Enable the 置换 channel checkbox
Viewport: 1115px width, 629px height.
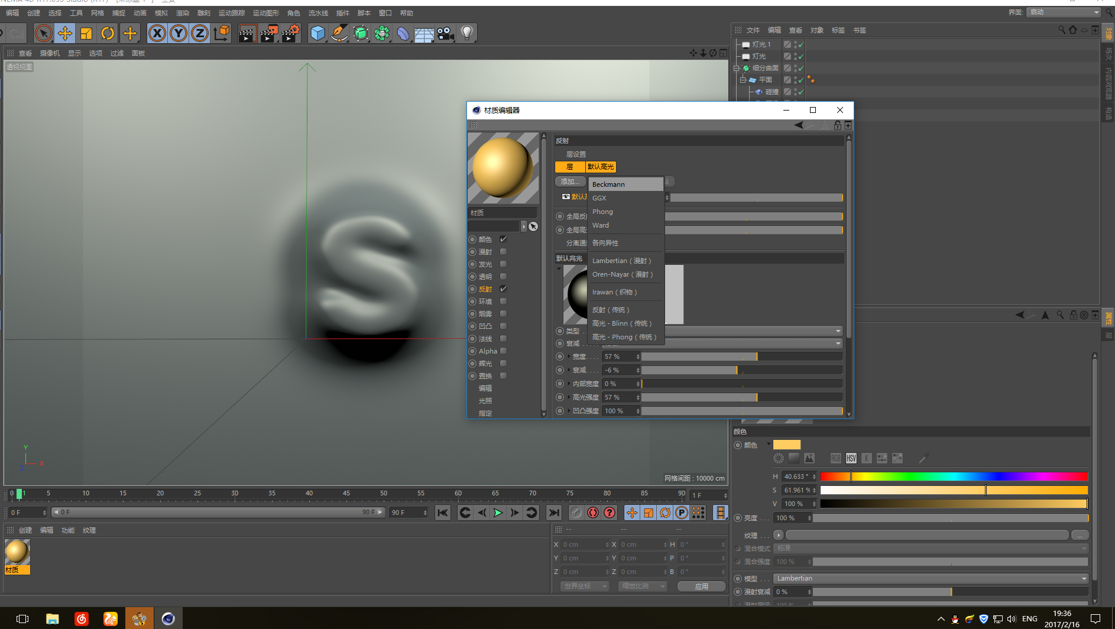503,376
